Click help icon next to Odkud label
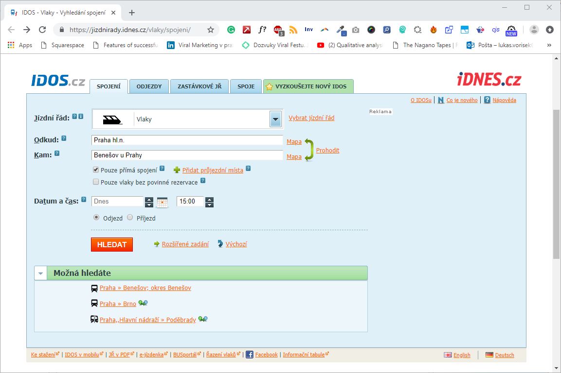Viewport: 561px width, 373px height. [x=64, y=139]
